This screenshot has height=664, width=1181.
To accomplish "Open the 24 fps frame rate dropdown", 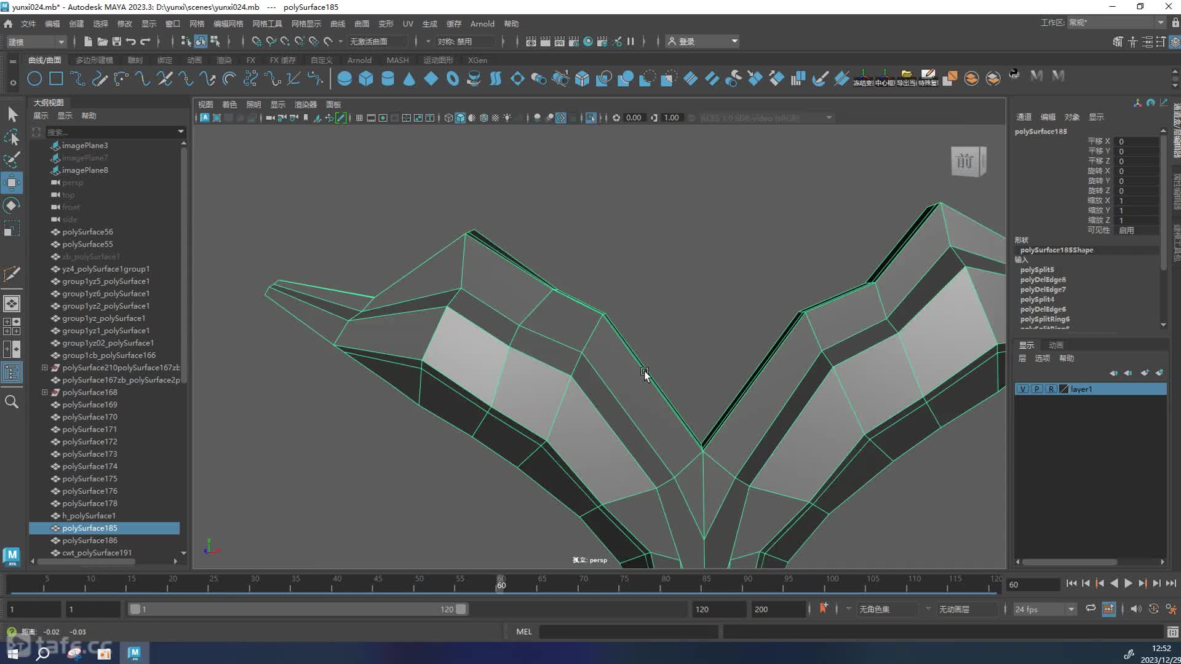I will click(1044, 609).
